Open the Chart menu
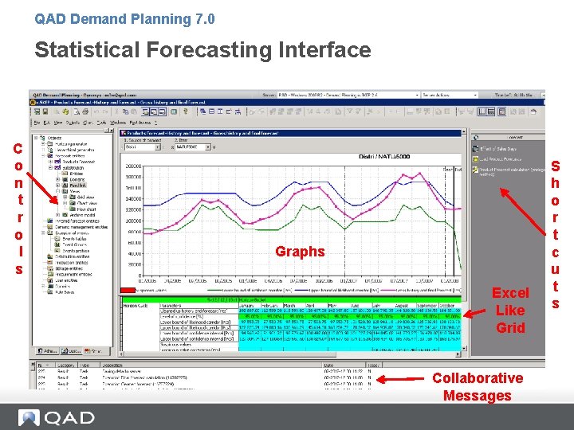 point(88,123)
